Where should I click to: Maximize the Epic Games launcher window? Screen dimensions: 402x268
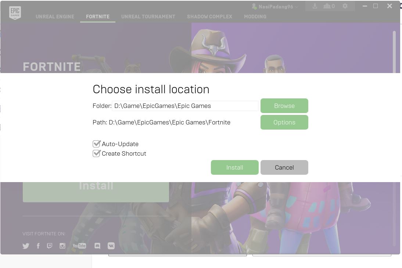tap(376, 6)
